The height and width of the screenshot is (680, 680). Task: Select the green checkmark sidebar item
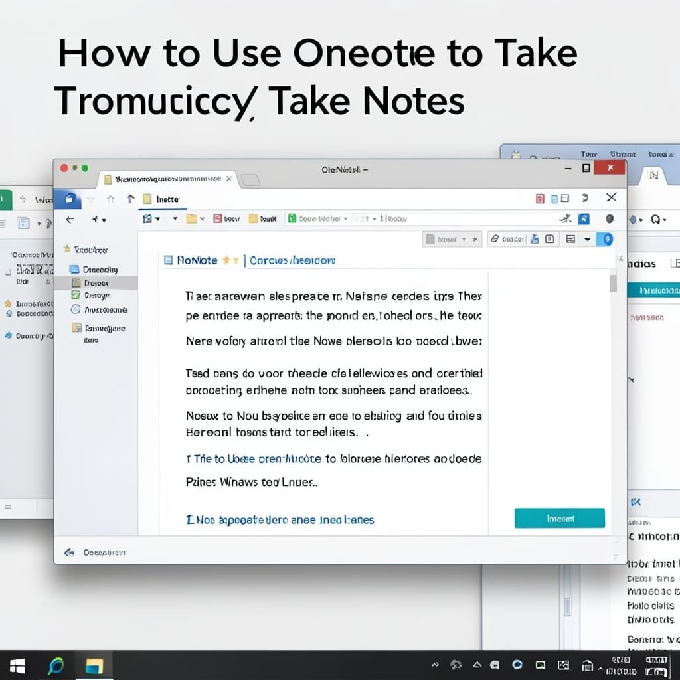pyautogui.click(x=90, y=296)
